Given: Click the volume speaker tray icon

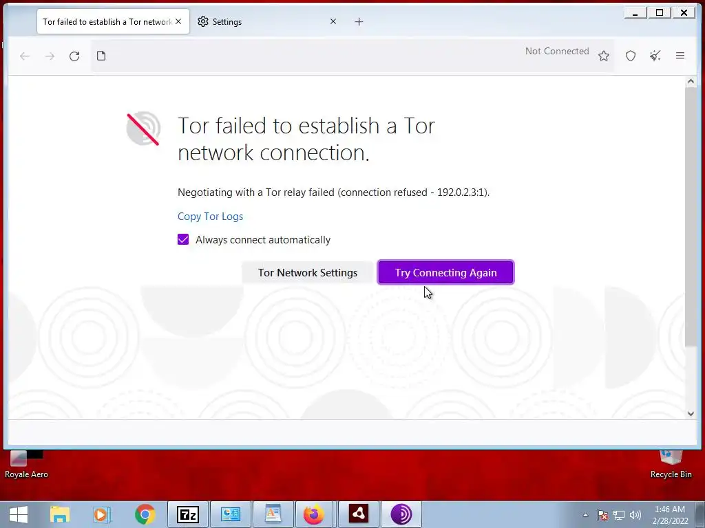Looking at the screenshot, I should pyautogui.click(x=635, y=515).
